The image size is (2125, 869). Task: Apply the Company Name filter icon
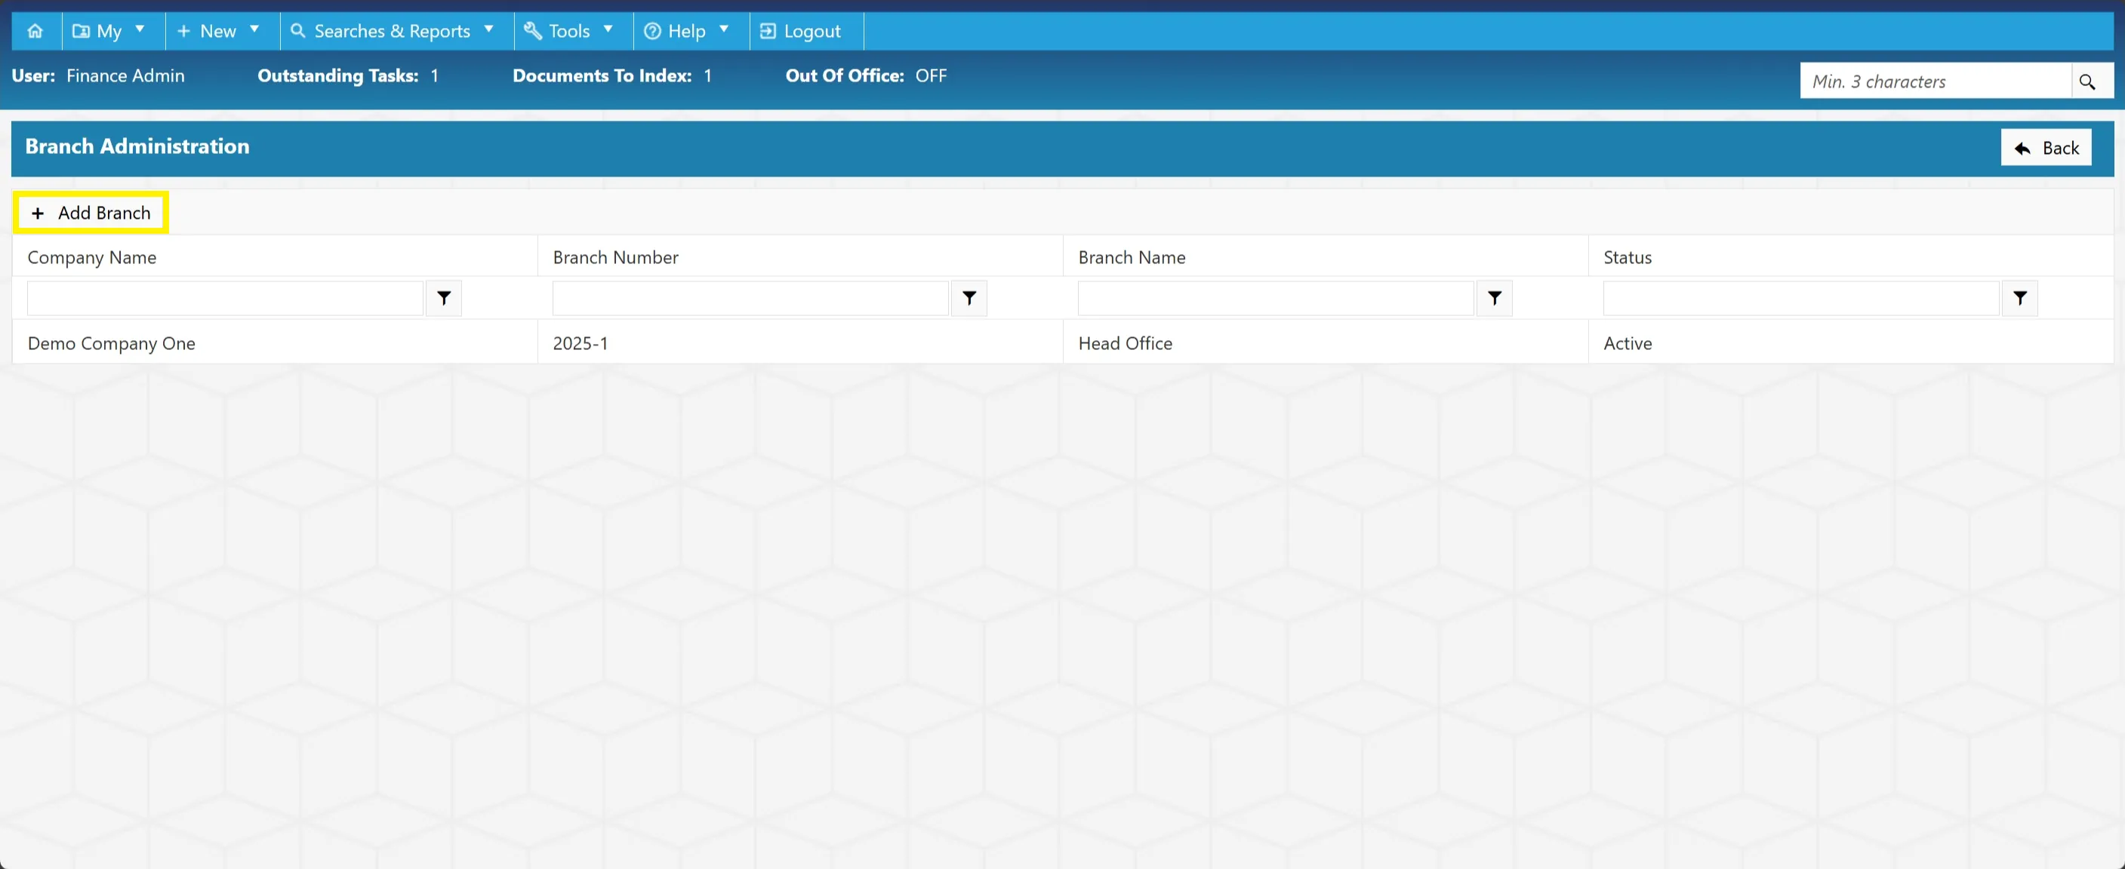coord(444,299)
